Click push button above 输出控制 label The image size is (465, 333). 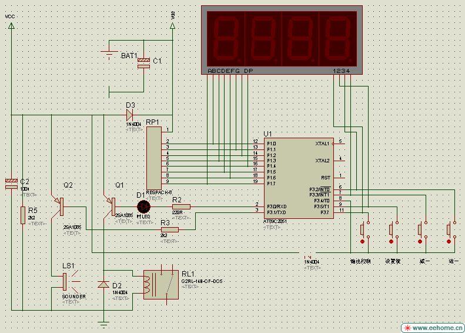tap(364, 232)
